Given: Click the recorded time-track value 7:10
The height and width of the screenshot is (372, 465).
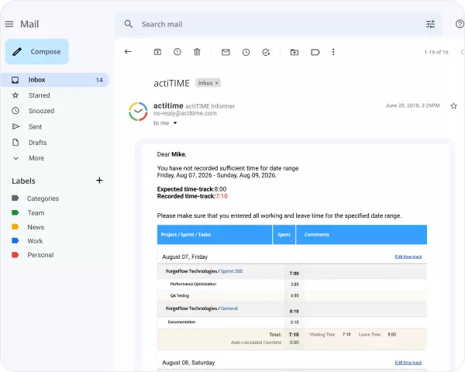Looking at the screenshot, I should click(222, 196).
